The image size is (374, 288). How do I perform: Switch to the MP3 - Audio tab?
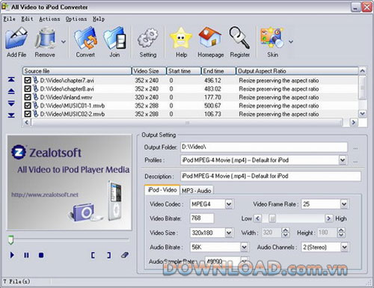tap(197, 191)
